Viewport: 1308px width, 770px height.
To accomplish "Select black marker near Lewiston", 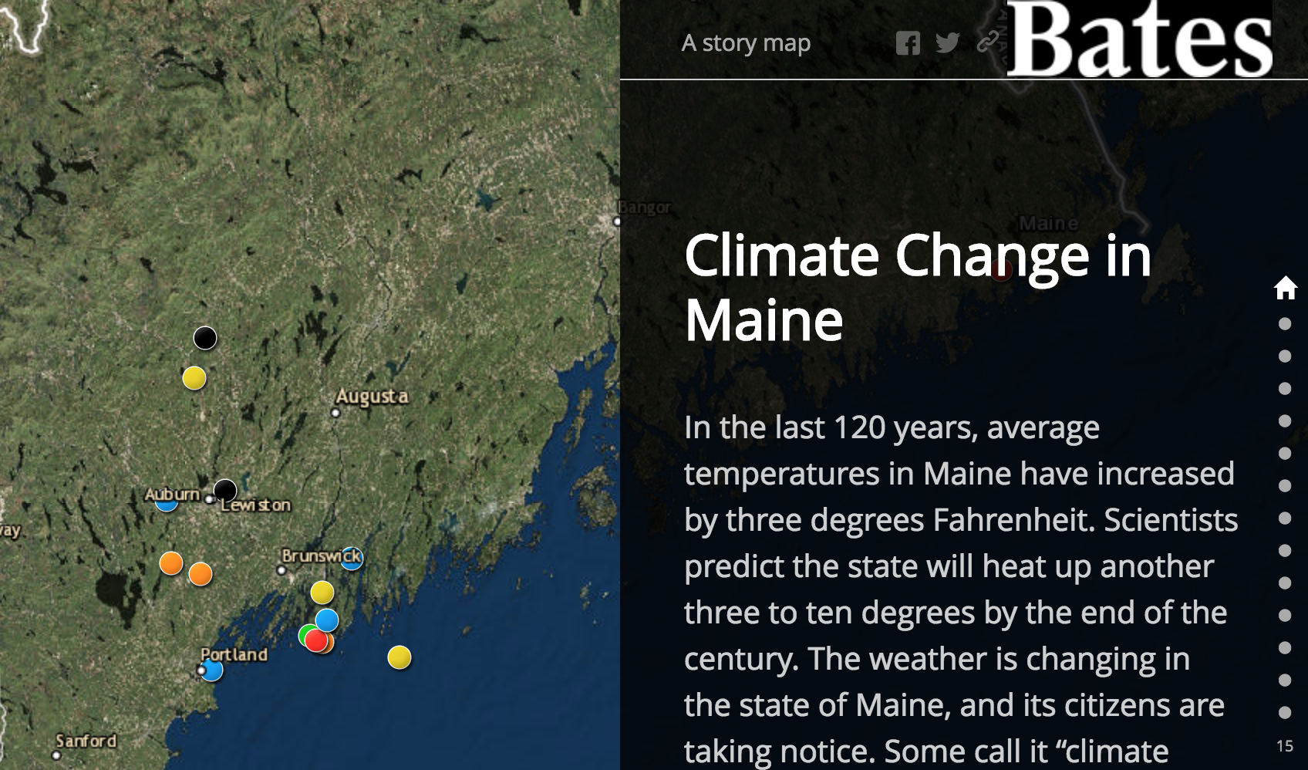I will [225, 490].
